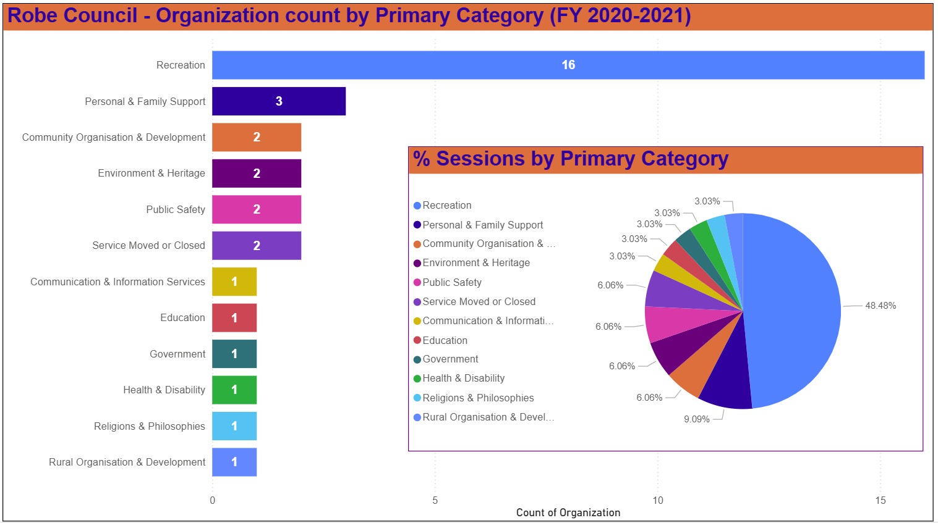Click the light blue Religions & Philosophies bar
The height and width of the screenshot is (523, 938).
234,426
